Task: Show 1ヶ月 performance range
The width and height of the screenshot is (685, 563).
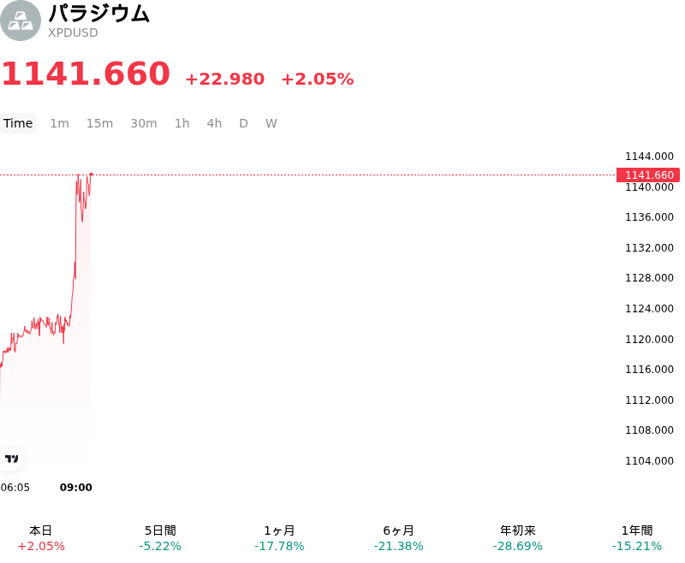Action: 279,538
